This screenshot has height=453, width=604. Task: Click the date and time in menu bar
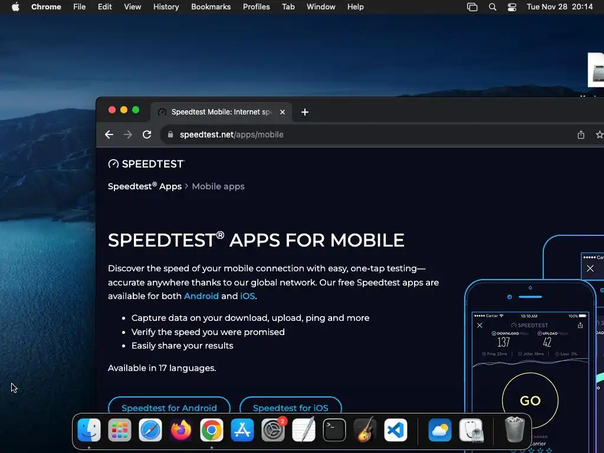560,7
